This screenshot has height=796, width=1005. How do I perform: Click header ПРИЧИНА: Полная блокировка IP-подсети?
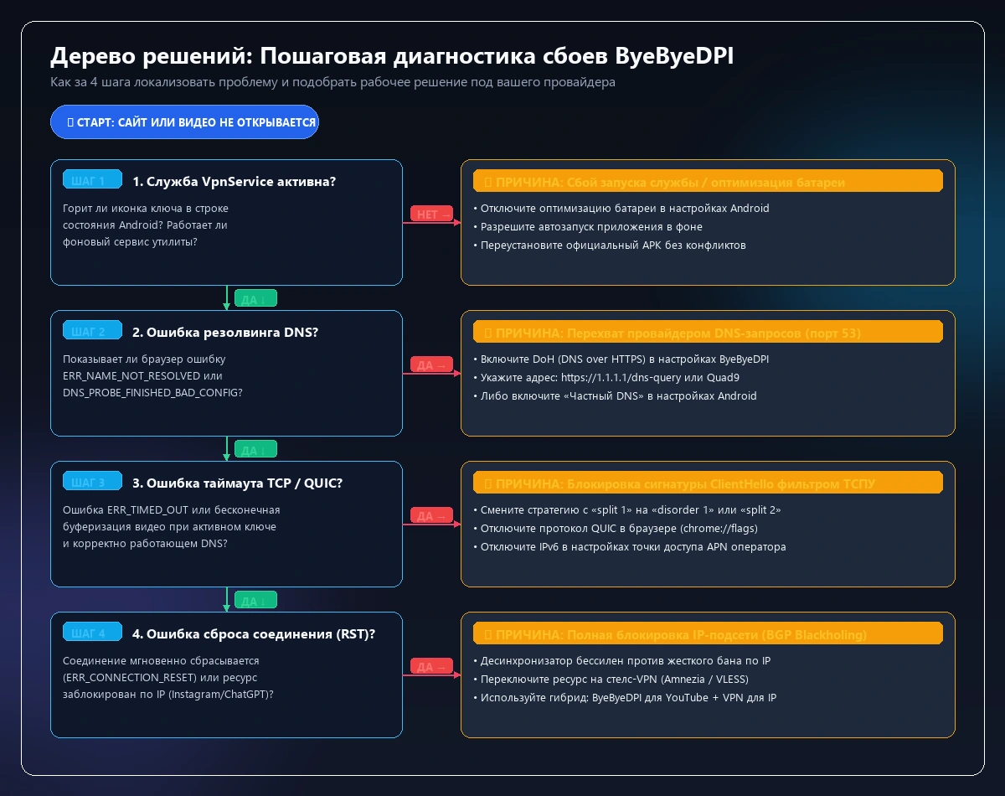[708, 634]
